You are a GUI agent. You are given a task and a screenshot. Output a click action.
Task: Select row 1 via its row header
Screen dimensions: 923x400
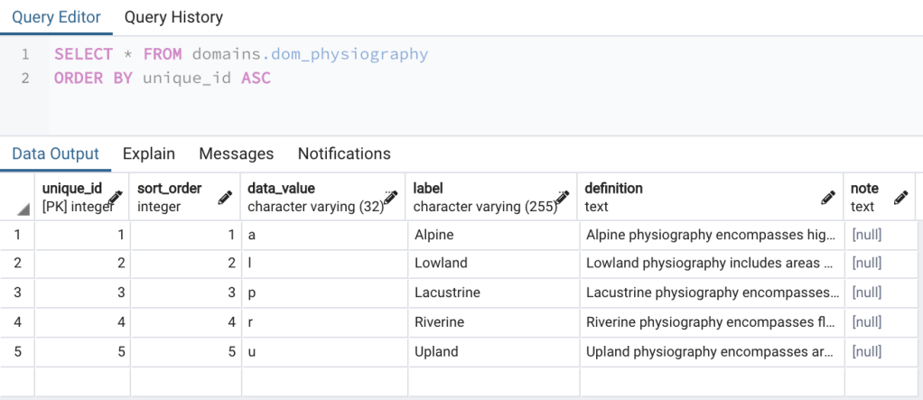[x=17, y=235]
